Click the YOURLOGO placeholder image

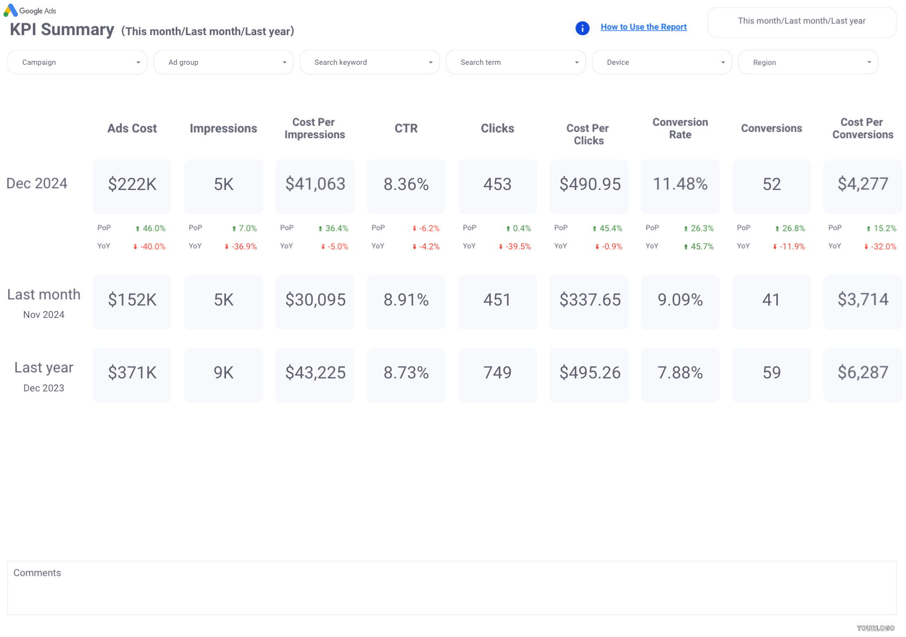click(x=875, y=628)
